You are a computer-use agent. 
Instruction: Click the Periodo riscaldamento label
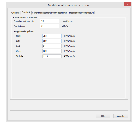coord(24,21)
